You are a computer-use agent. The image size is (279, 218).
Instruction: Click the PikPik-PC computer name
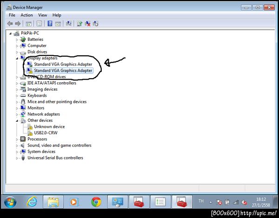tap(30, 33)
